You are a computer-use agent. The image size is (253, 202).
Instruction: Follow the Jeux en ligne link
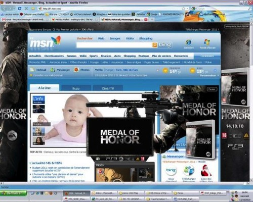point(134,62)
